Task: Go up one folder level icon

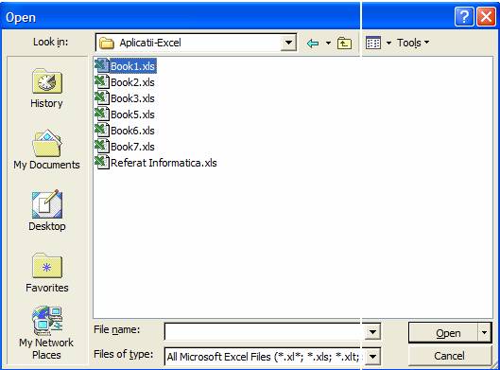Action: (344, 43)
